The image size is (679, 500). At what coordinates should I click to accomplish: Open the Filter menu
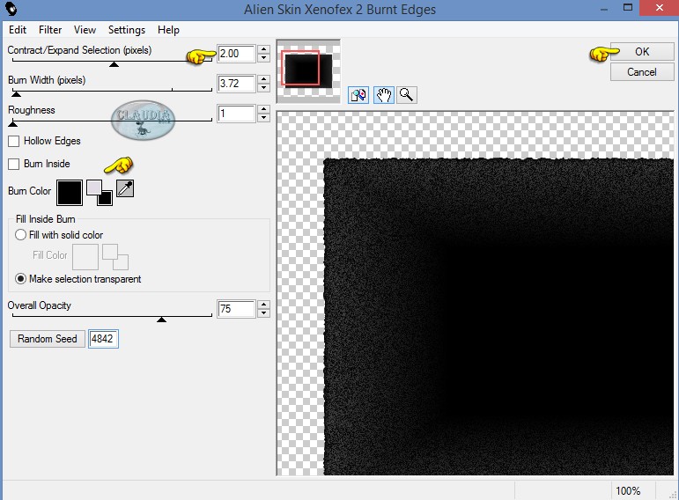[50, 30]
